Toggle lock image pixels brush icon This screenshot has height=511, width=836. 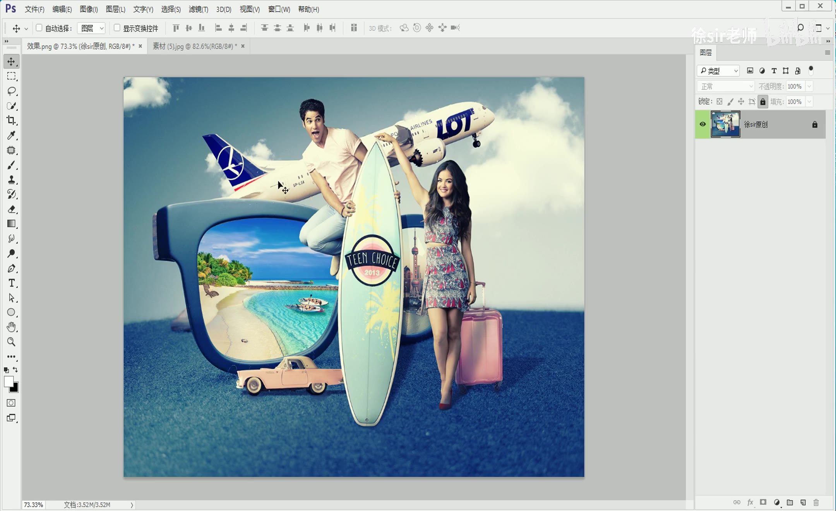730,101
